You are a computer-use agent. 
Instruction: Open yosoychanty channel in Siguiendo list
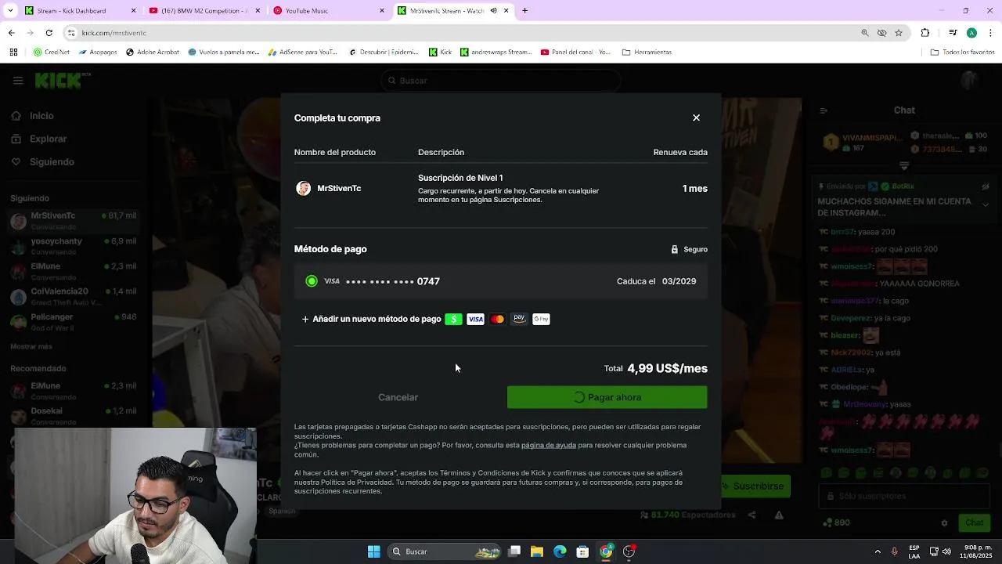tap(74, 245)
